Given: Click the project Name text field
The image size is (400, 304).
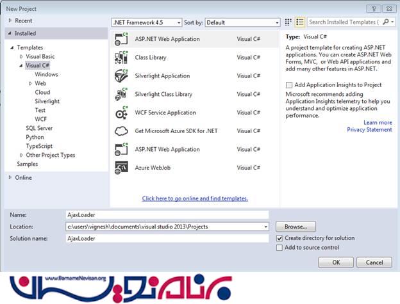Looking at the screenshot, I should [x=167, y=216].
